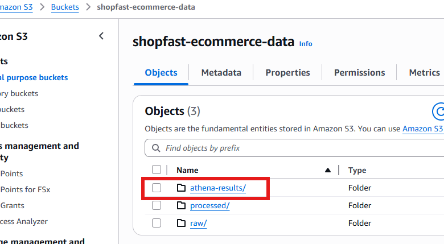Switch to the Metadata tab
Image resolution: width=444 pixels, height=244 pixels.
pyautogui.click(x=221, y=73)
